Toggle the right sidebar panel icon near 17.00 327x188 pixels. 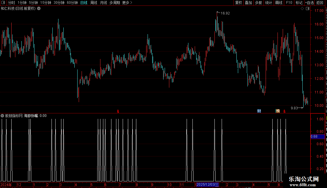coord(308,9)
